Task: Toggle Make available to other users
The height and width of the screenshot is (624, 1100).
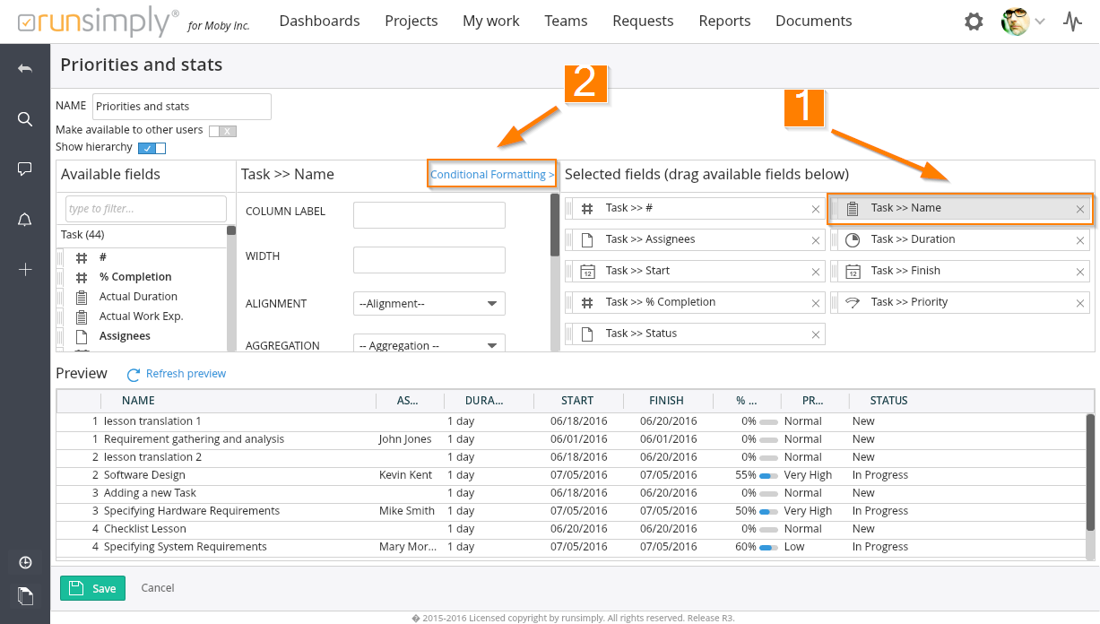Action: (x=221, y=131)
